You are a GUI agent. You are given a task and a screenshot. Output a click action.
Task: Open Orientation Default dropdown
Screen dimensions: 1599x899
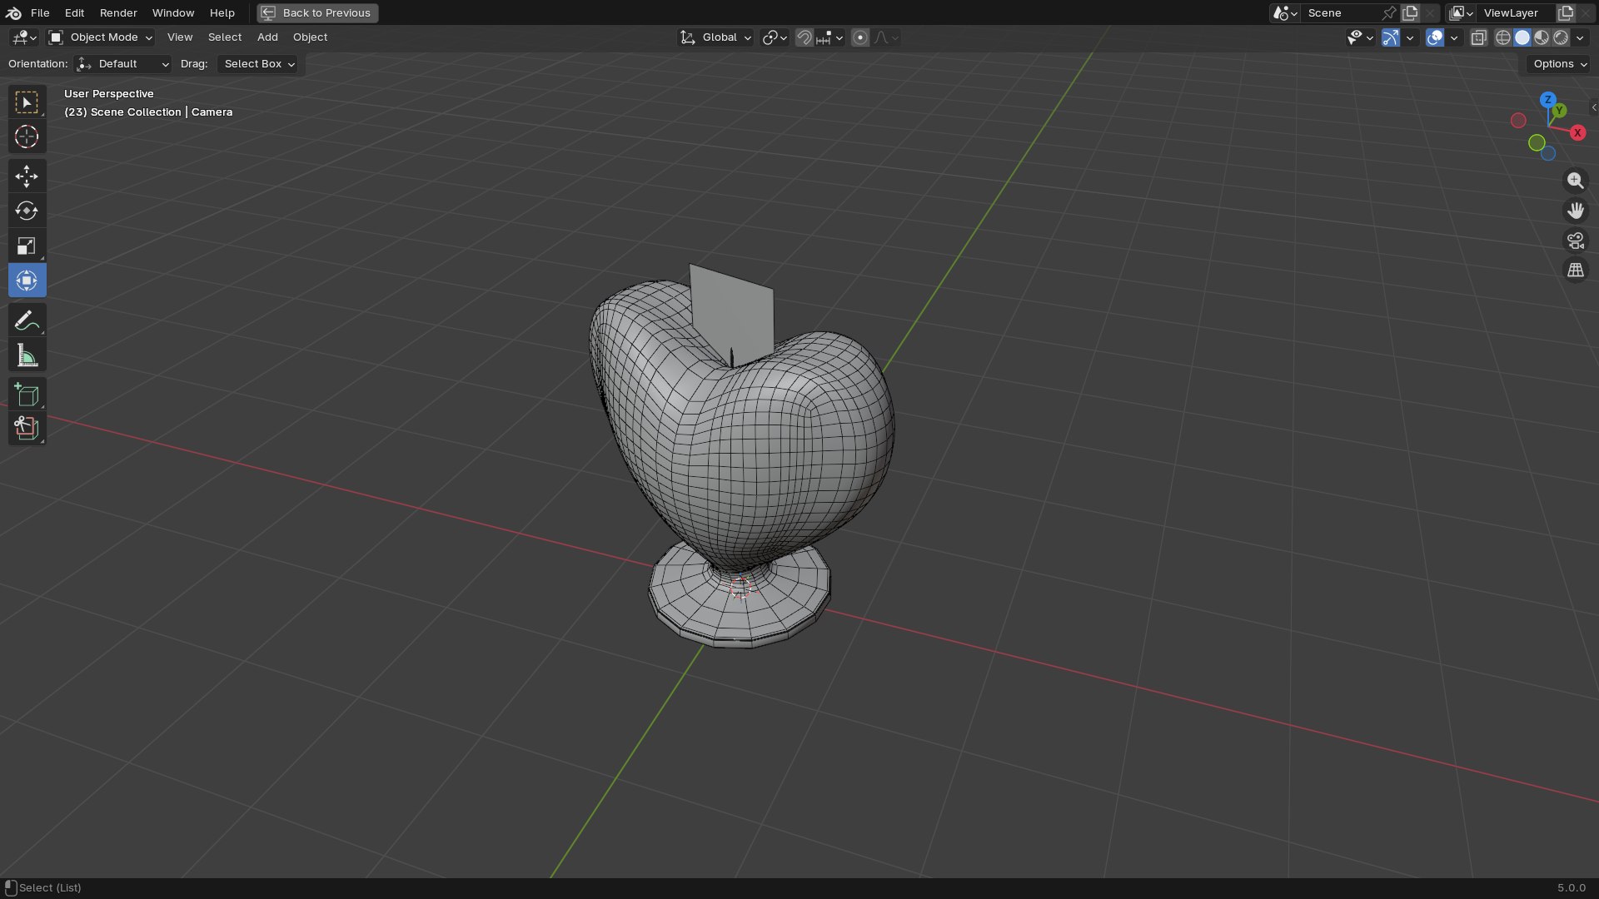[122, 64]
